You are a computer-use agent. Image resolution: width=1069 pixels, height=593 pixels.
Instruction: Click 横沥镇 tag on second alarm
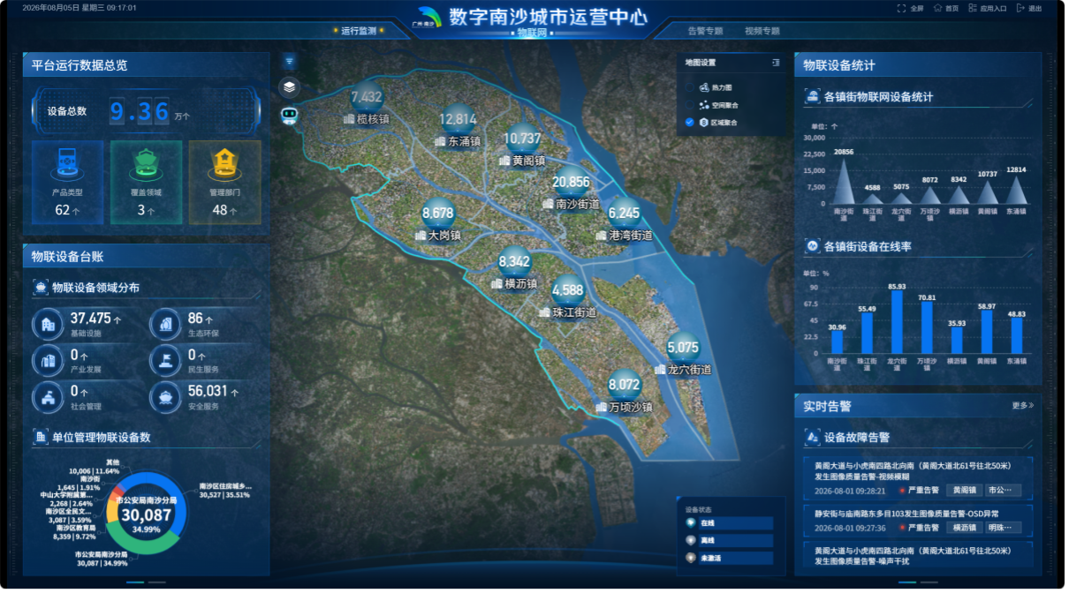(963, 527)
